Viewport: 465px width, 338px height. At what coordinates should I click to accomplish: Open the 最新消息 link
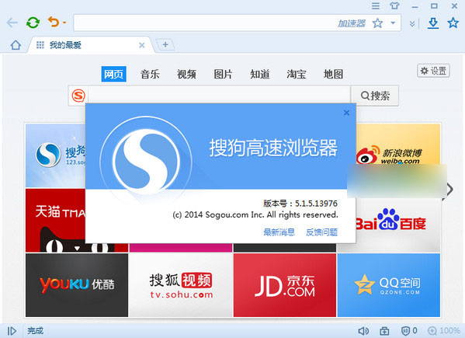coord(279,232)
